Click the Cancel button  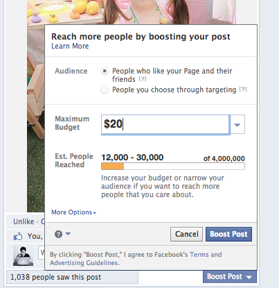pos(186,234)
